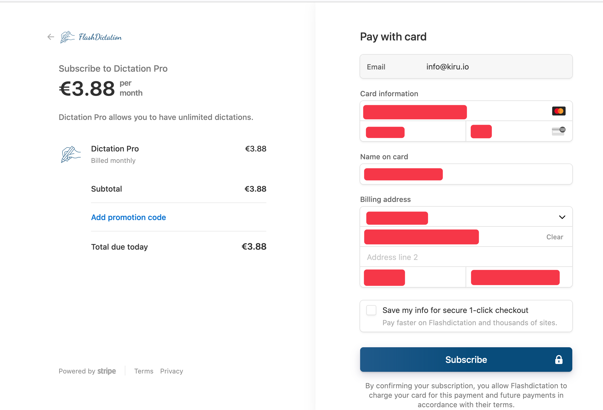603x410 pixels.
Task: Click the back arrow icon
Action: coord(51,37)
